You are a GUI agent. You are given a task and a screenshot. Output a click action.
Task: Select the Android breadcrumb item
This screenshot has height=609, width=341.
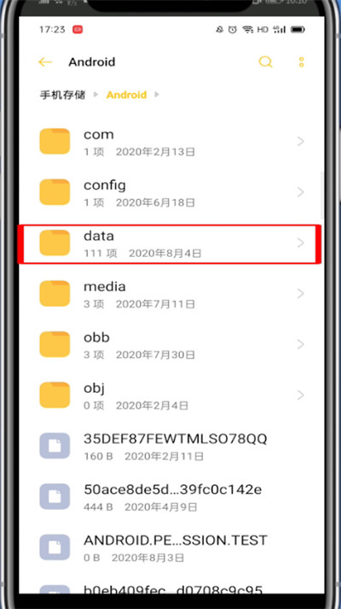(x=127, y=95)
